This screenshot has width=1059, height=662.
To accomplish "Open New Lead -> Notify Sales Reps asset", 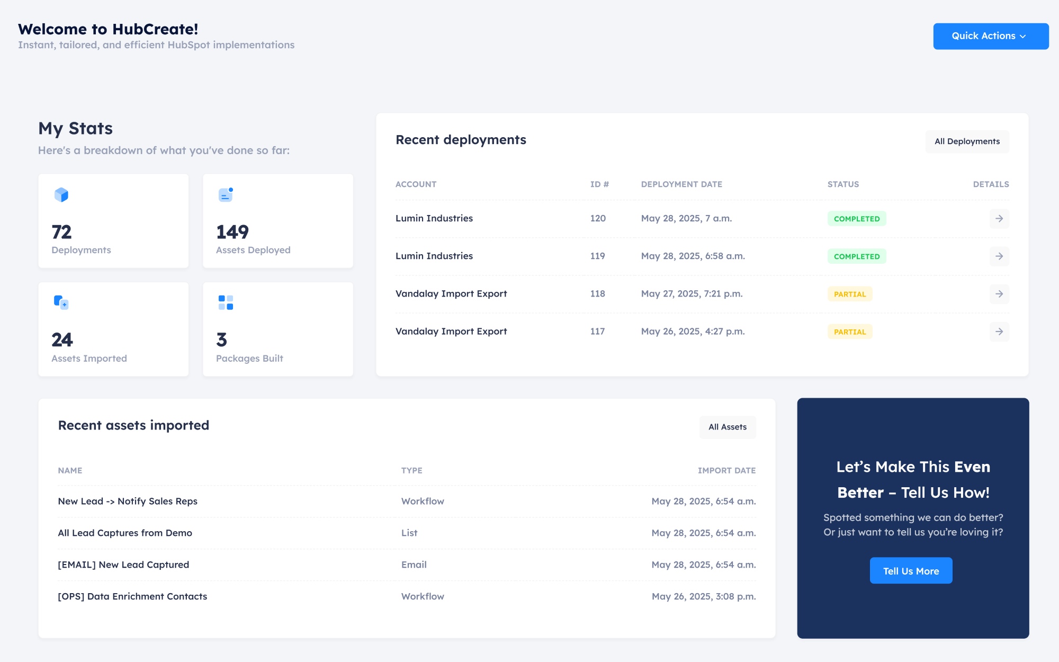I will tap(128, 501).
